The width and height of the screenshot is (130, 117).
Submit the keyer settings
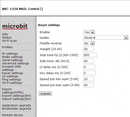coord(45,94)
